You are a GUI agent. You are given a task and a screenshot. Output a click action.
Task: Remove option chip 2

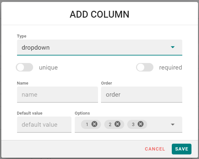pyautogui.click(x=117, y=124)
